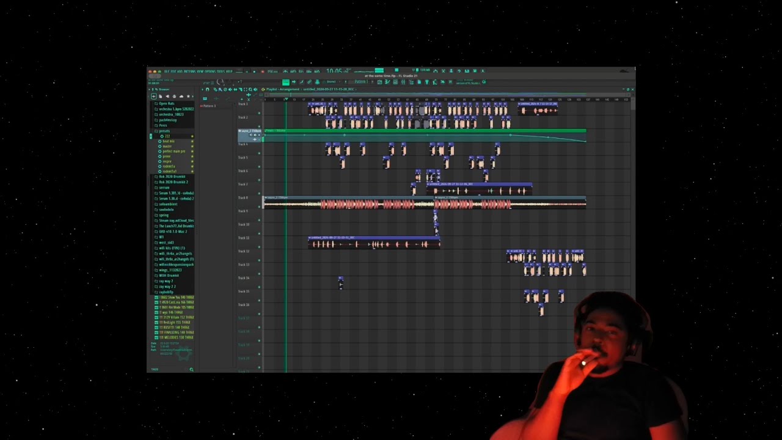
Task: Click the tempo BPM display
Action: [272, 71]
